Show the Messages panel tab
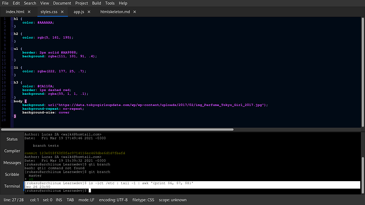This screenshot has width=365, height=205. (x=12, y=163)
